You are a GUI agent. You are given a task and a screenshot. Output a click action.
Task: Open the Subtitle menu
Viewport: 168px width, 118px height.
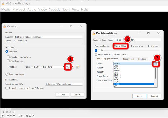click(55, 10)
